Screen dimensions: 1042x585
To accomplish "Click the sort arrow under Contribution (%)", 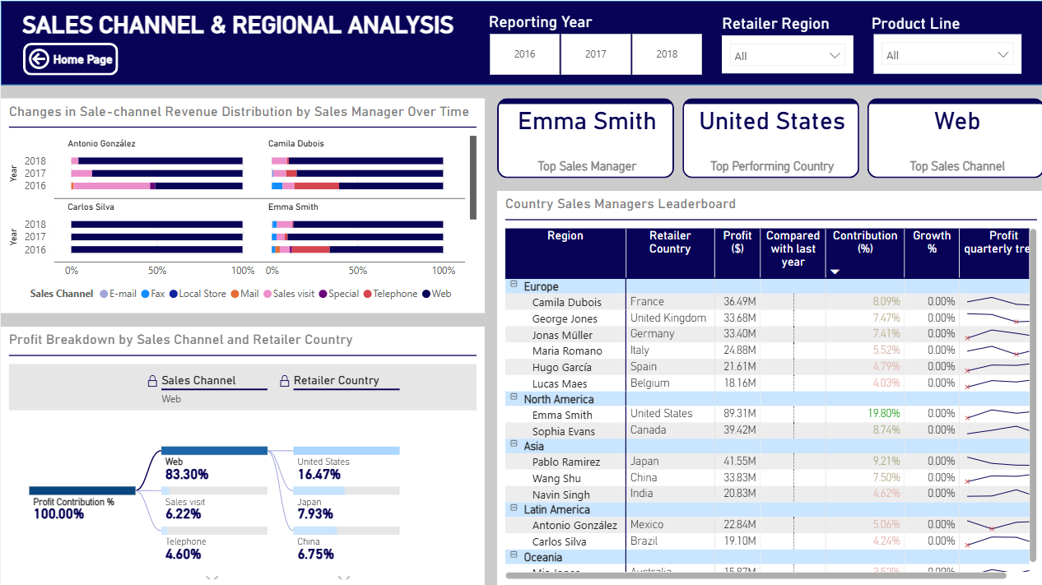I will click(x=835, y=272).
